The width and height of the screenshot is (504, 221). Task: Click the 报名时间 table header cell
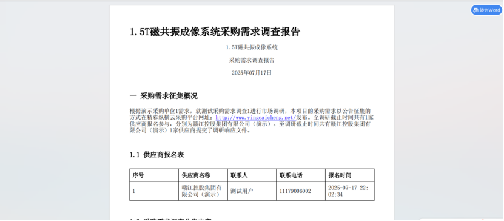click(350, 175)
